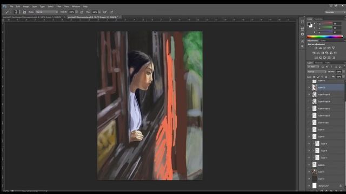
Task: Lock transparent pixels in Layers panel
Action: pyautogui.click(x=314, y=77)
